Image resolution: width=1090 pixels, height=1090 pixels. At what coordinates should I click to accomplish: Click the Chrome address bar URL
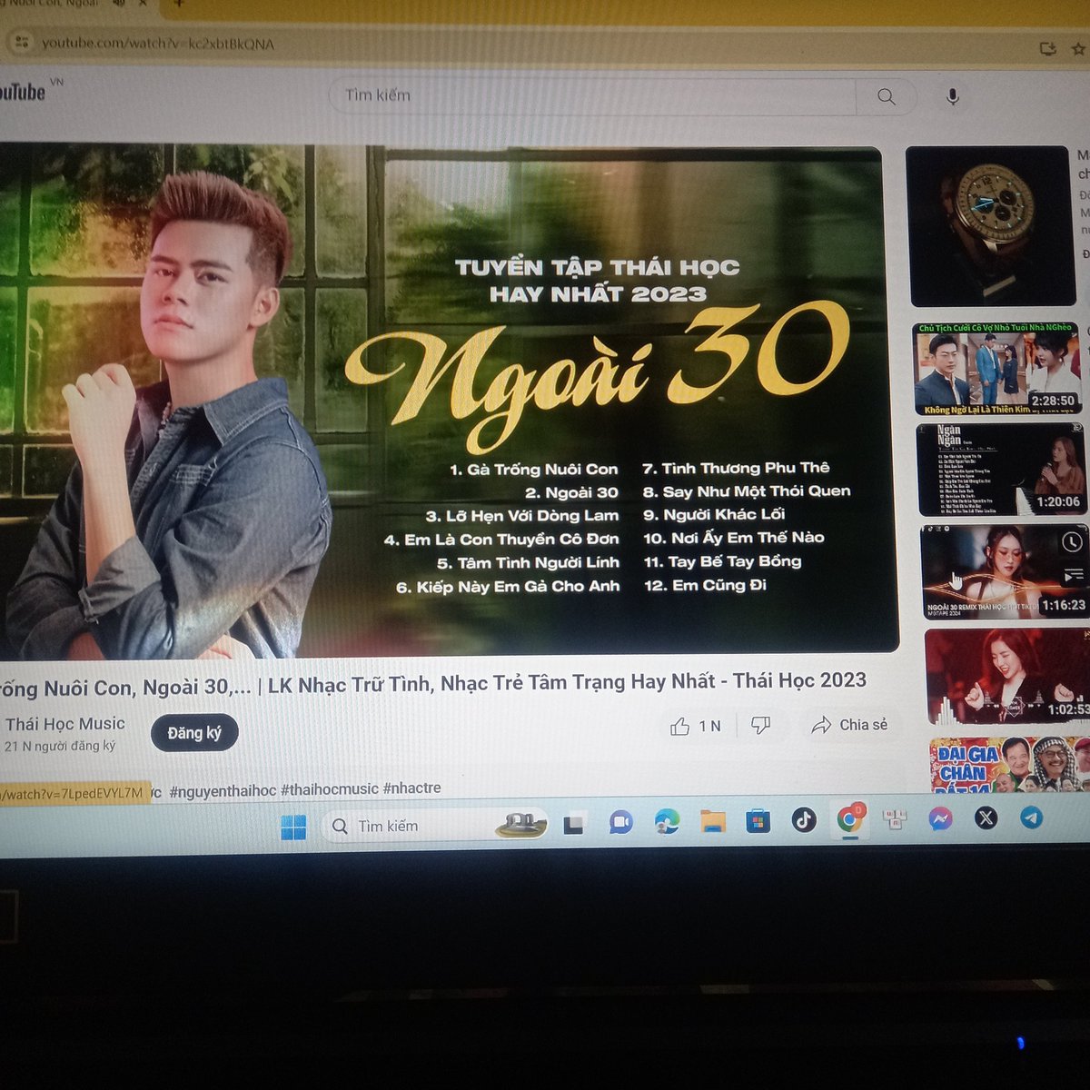pyautogui.click(x=158, y=43)
